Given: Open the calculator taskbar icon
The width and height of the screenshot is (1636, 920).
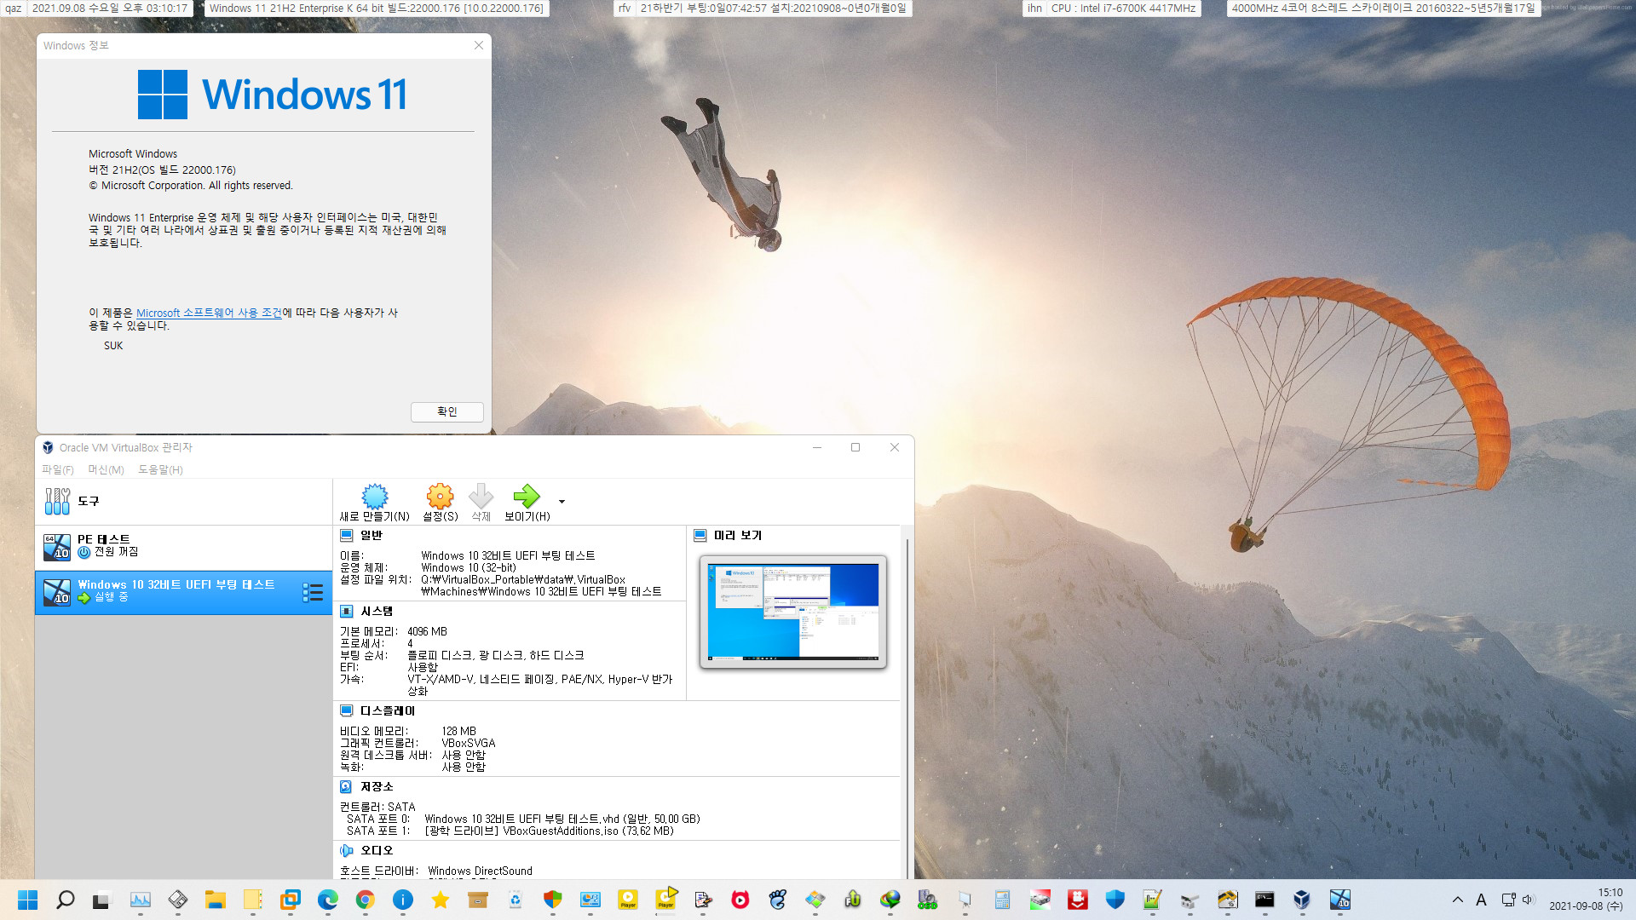Looking at the screenshot, I should pos(1002,900).
